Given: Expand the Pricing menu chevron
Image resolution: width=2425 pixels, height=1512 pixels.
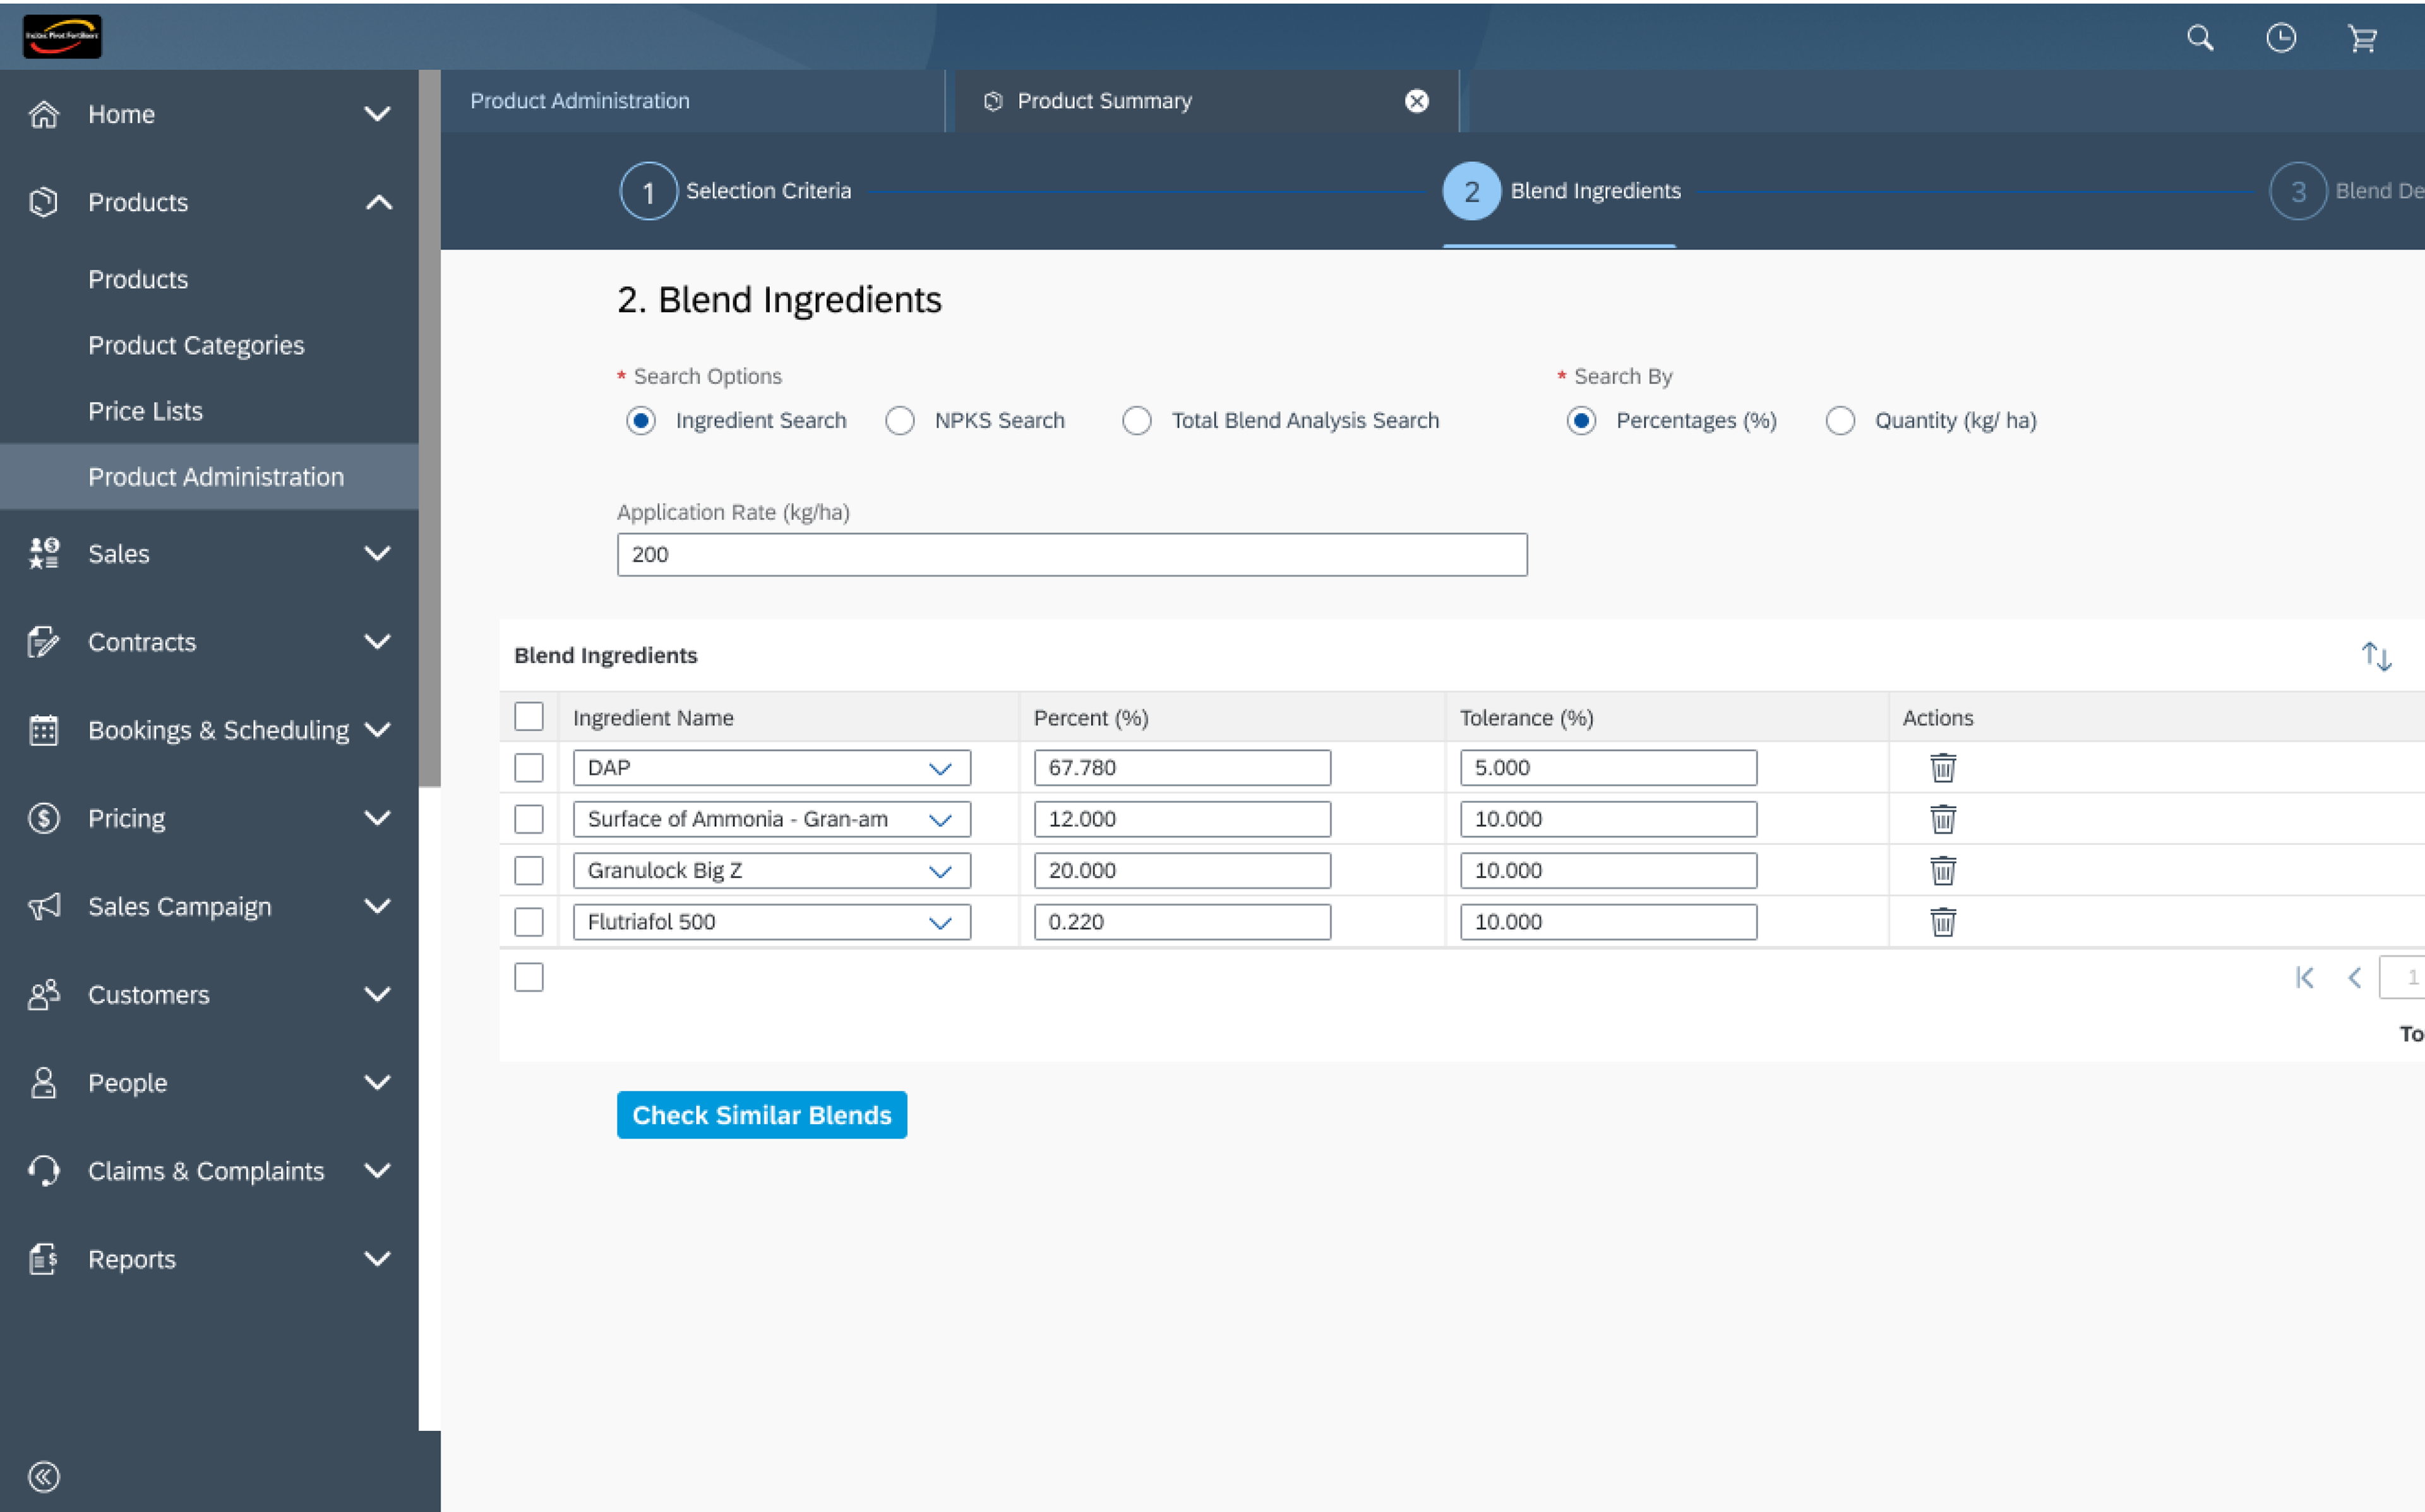Looking at the screenshot, I should pyautogui.click(x=377, y=818).
